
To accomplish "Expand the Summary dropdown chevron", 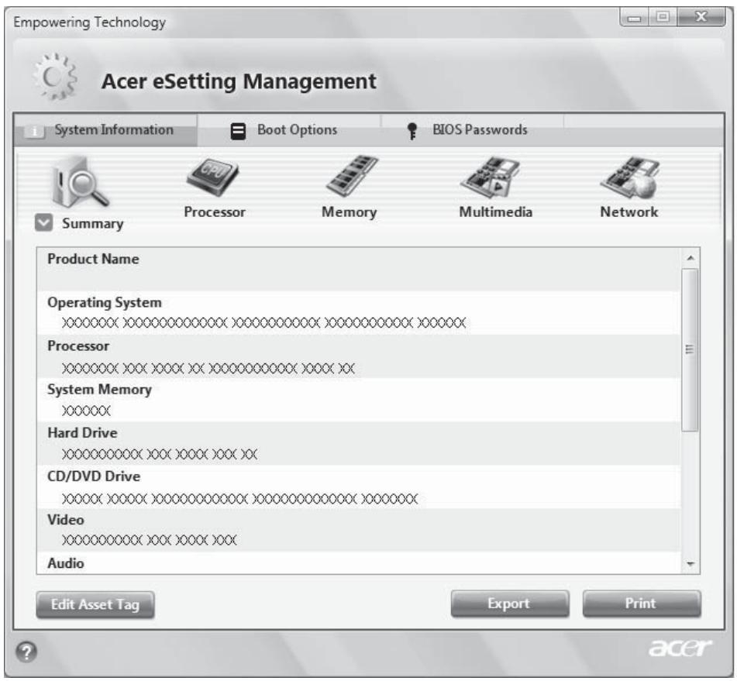I will [43, 223].
